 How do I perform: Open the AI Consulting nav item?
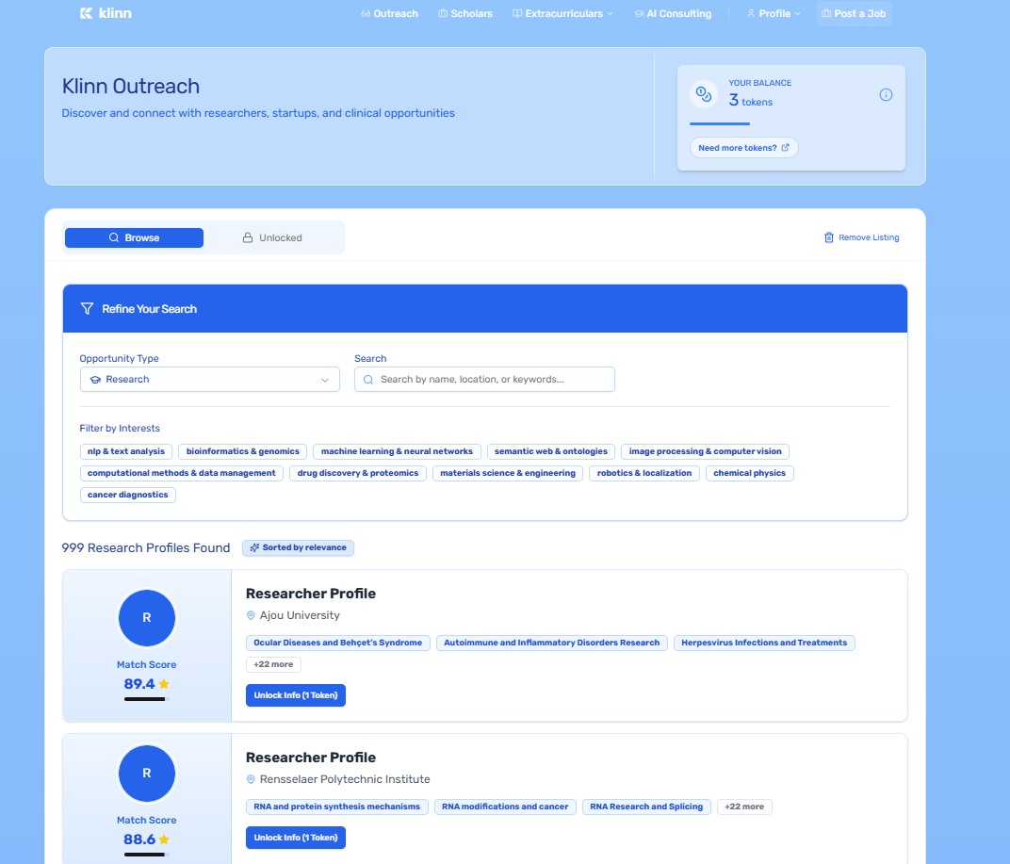tap(673, 13)
